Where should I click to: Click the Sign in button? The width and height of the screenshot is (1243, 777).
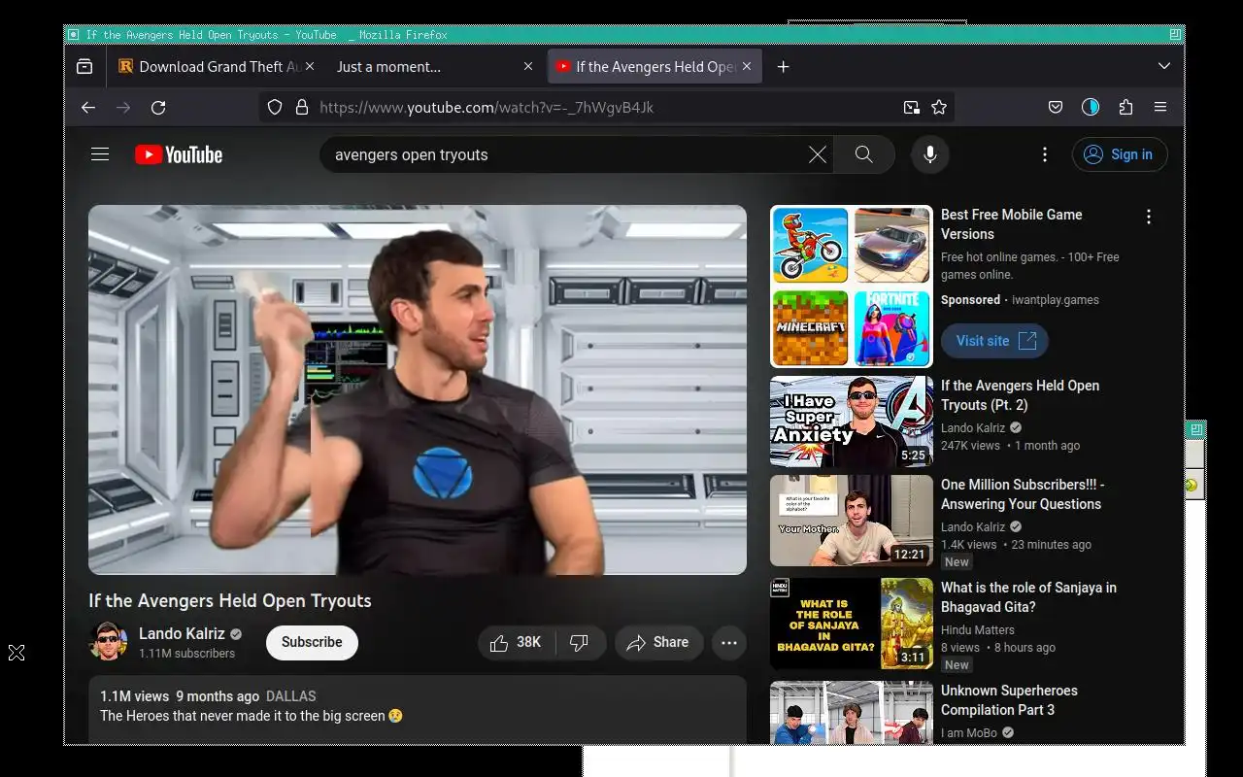[1120, 154]
